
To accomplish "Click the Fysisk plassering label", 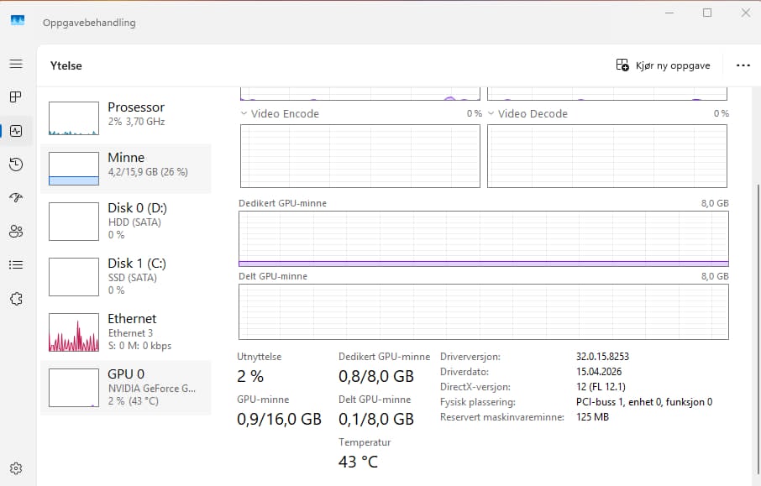I will point(478,402).
